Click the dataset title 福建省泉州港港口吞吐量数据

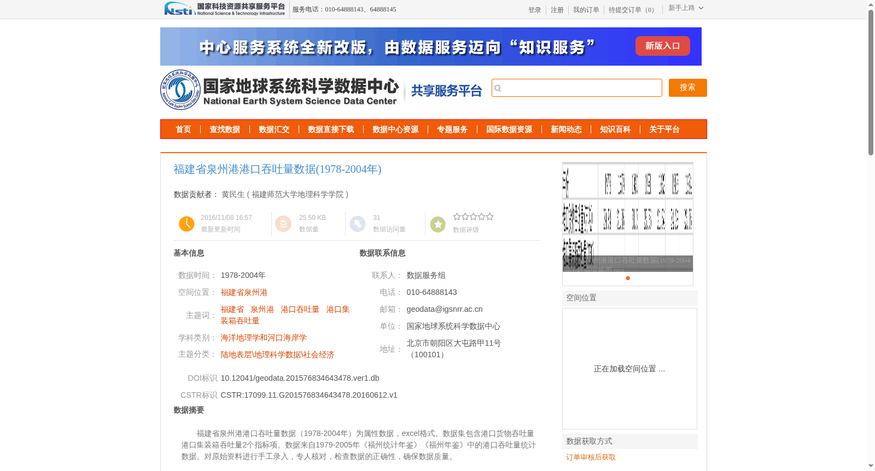[277, 170]
